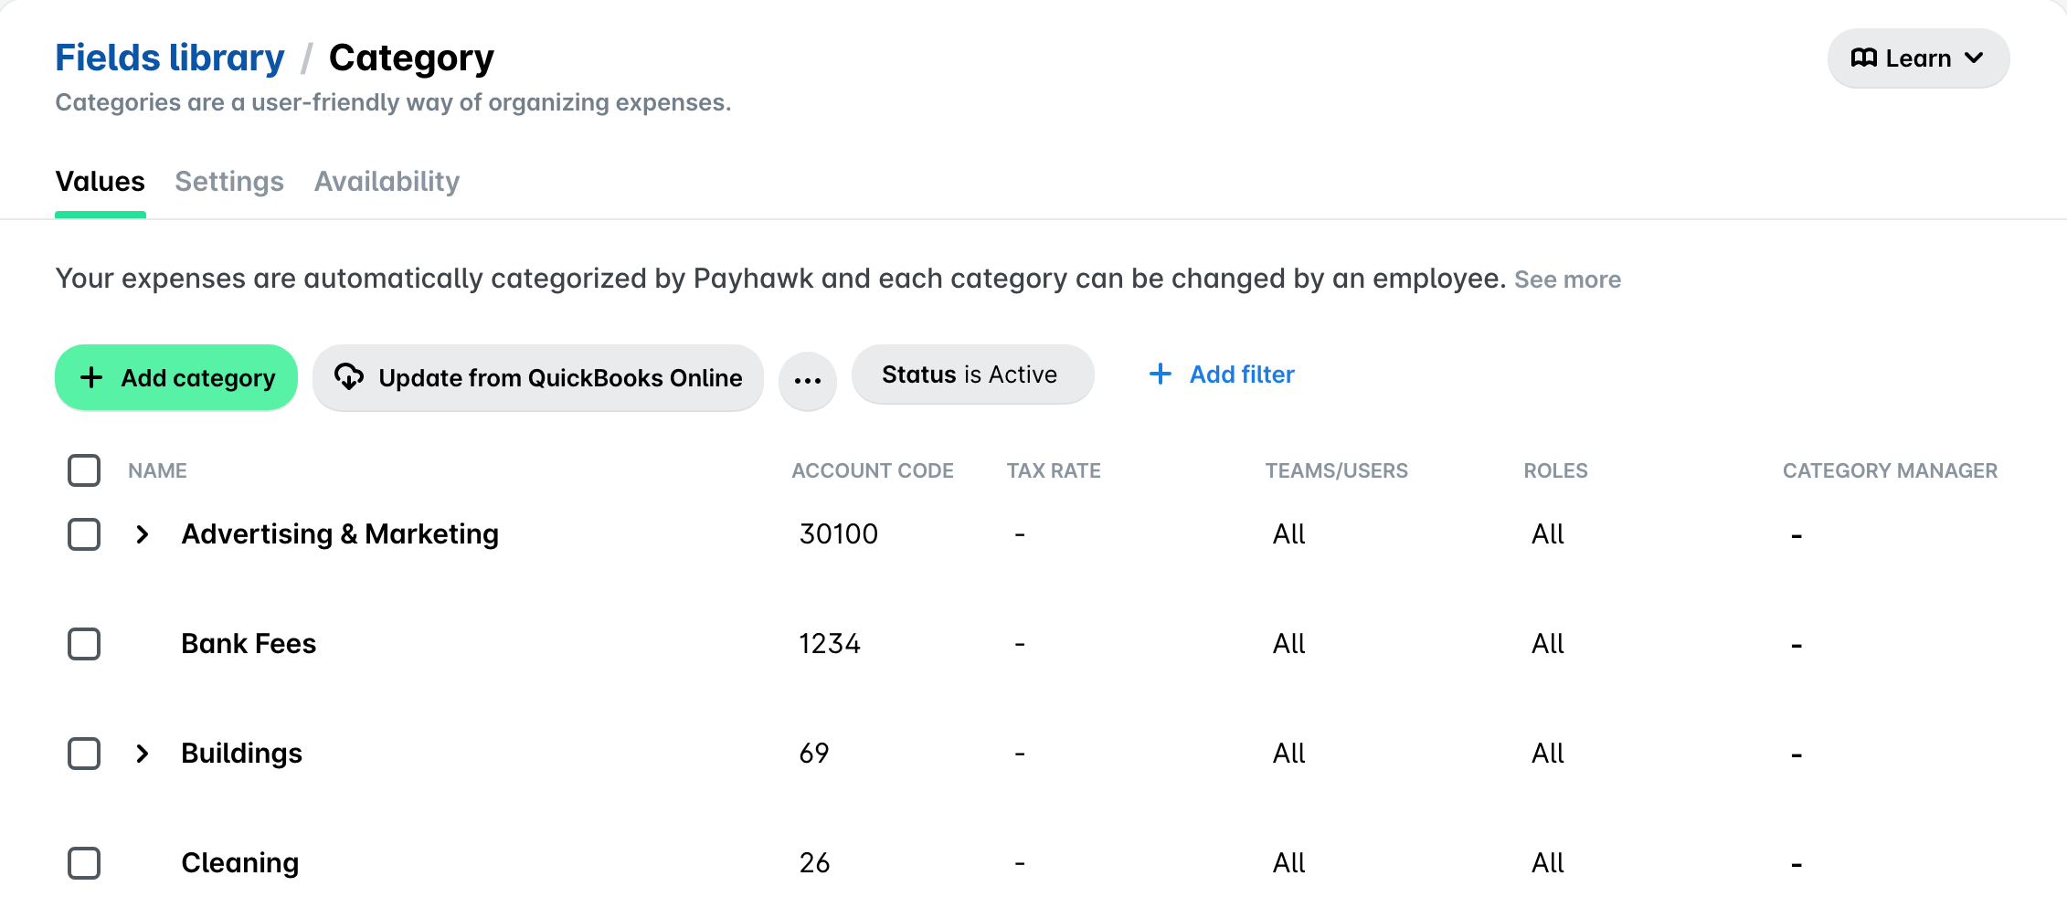Open the three-dots more options menu

pyautogui.click(x=808, y=381)
